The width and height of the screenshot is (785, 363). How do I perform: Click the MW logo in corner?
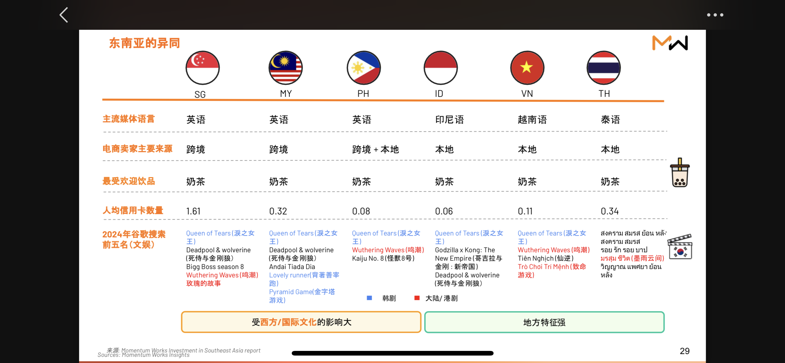click(x=670, y=43)
